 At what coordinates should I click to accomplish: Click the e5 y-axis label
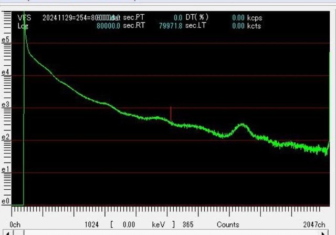(6, 40)
